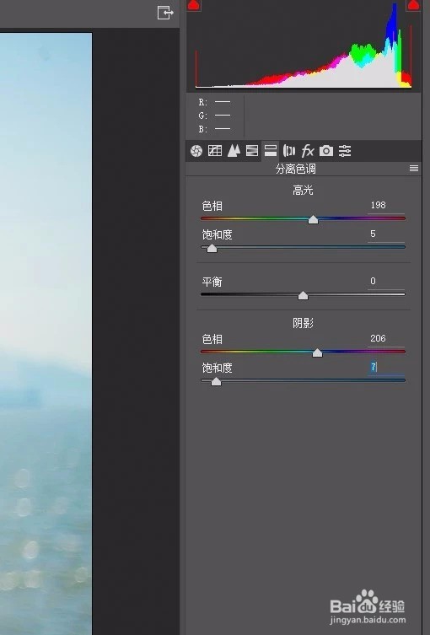Open the Tone Curve panel icon
Screen dimensions: 430x635
coord(215,151)
